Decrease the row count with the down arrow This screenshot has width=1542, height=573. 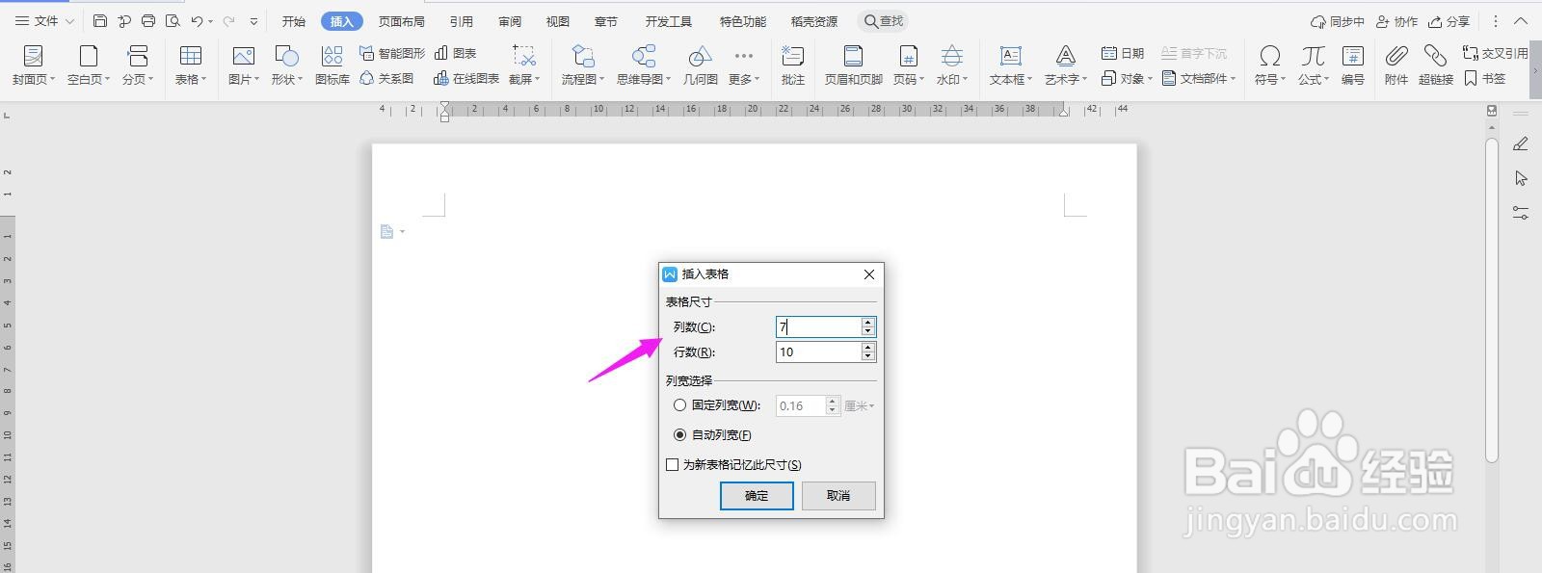(868, 357)
